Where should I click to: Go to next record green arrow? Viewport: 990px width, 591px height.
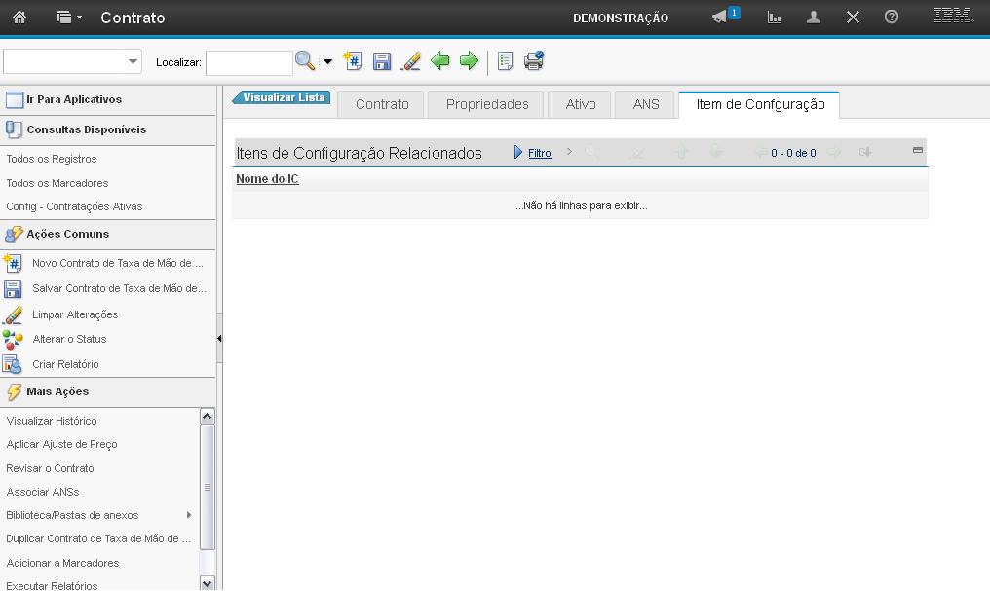(469, 61)
